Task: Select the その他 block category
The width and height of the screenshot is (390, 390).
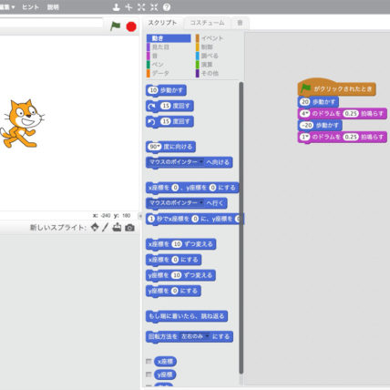Action: [x=219, y=73]
